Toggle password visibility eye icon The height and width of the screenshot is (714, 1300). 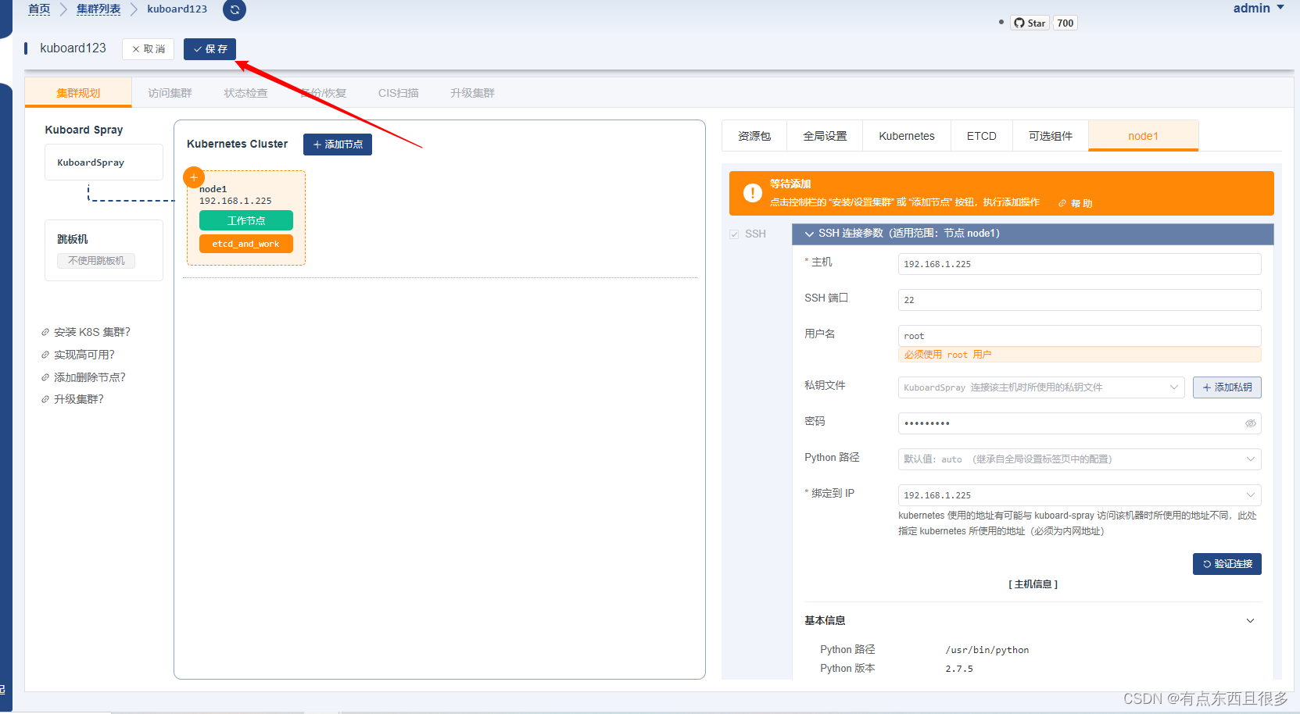[1250, 423]
